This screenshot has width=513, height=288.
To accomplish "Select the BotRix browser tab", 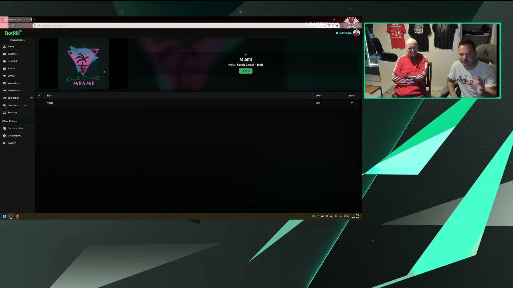I will point(16,19).
